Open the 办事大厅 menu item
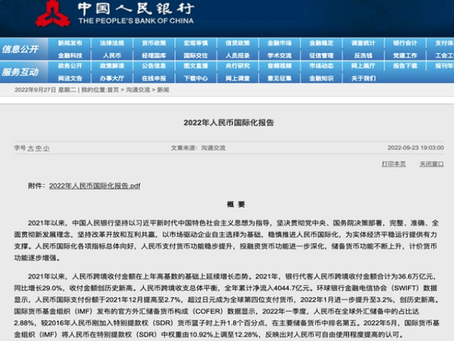The image size is (454, 341). pos(112,78)
